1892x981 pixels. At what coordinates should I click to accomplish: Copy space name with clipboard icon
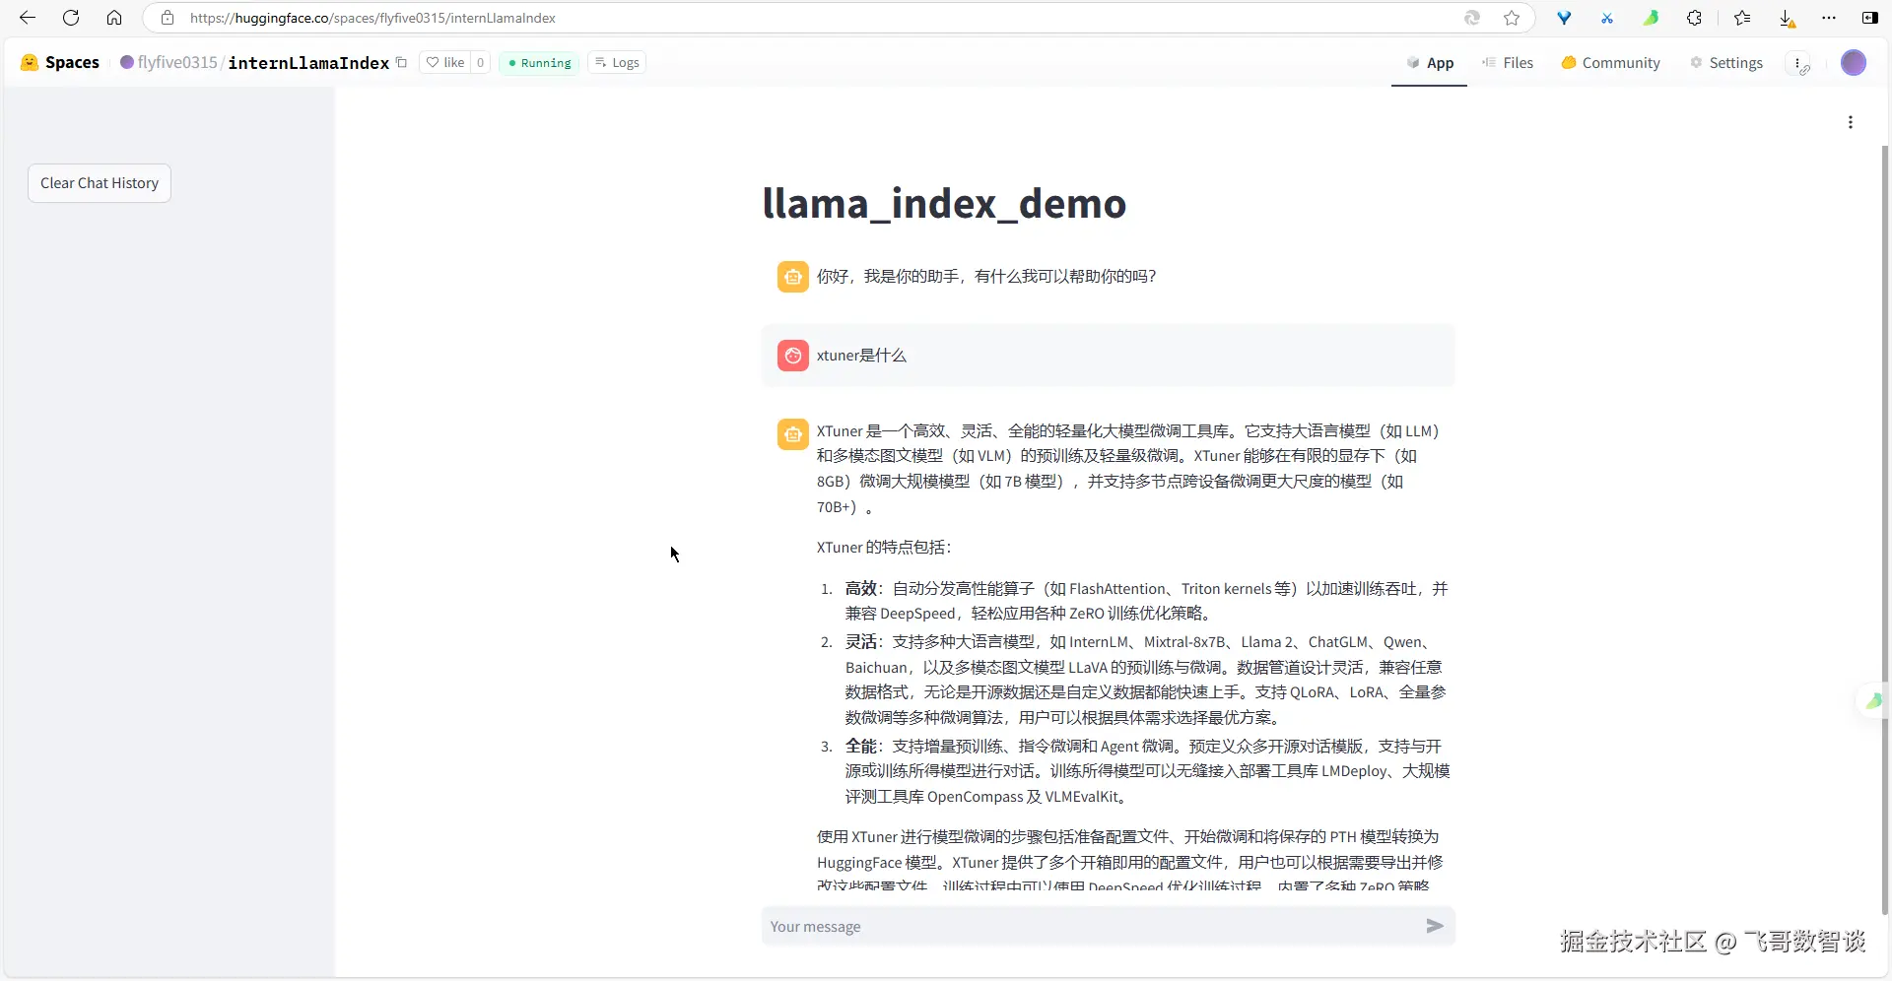(x=401, y=62)
